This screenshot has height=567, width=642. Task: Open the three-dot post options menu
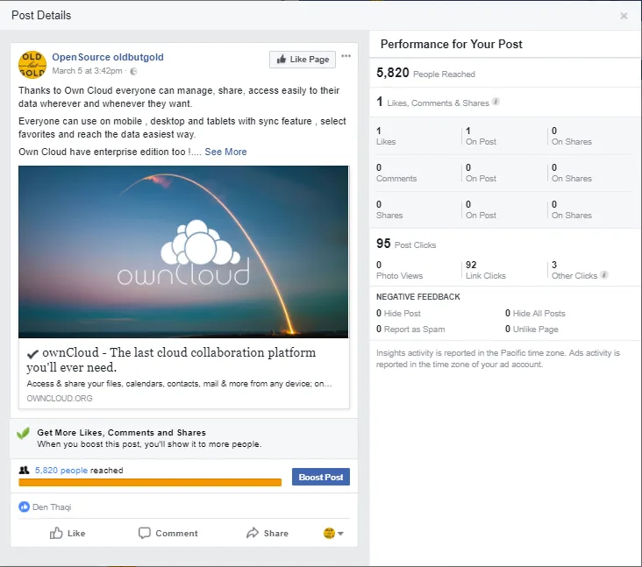coord(346,56)
